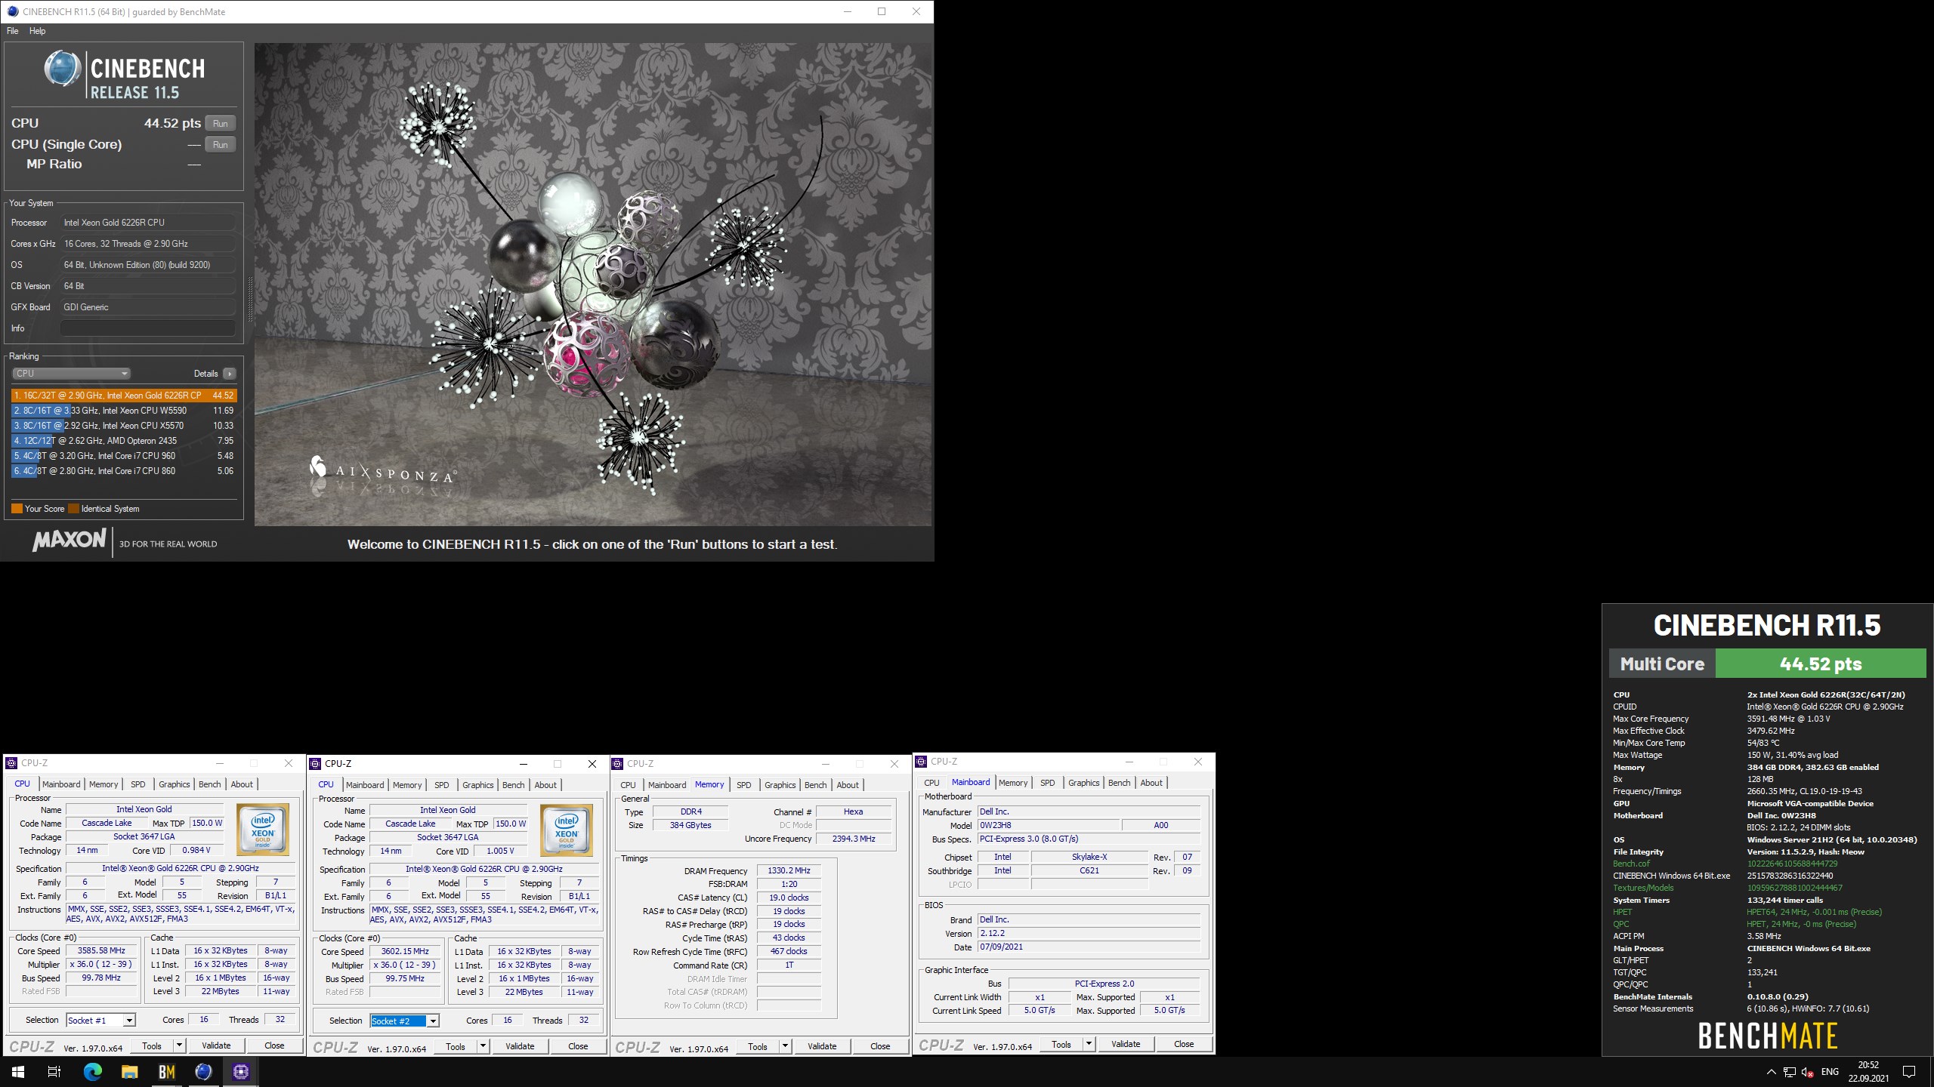1934x1087 pixels.
Task: Click the Identical System legend swatch
Action: pyautogui.click(x=73, y=509)
